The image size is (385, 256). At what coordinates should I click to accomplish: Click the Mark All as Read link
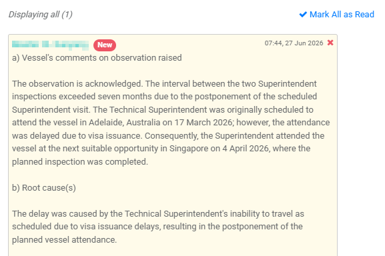(x=337, y=15)
